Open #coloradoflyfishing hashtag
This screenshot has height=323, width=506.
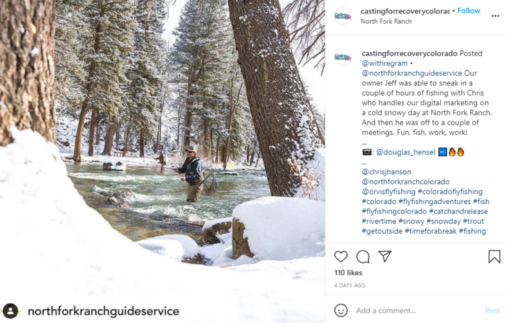(450, 191)
